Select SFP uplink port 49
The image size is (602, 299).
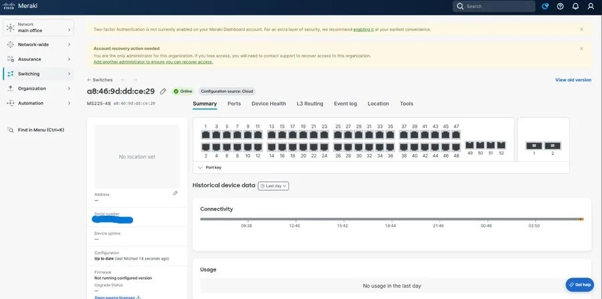(x=470, y=145)
